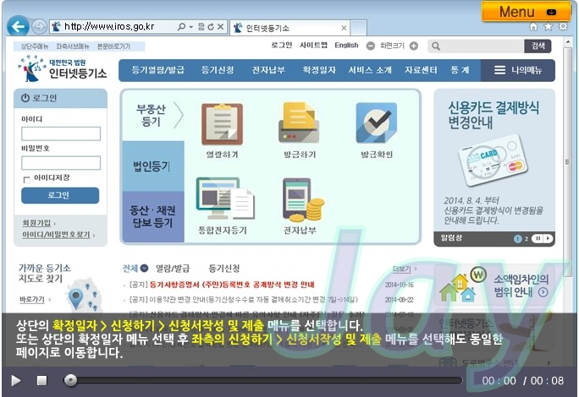
Task: Open notice 등기사항증명서 (주민)등록번호 공개방식 변경 안내
Action: coord(232,285)
